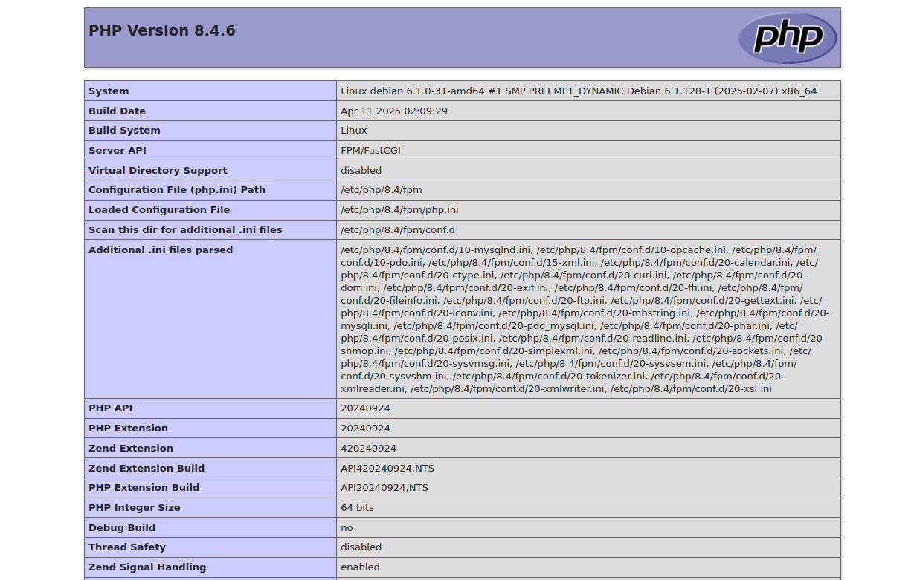Image resolution: width=914 pixels, height=580 pixels.
Task: Select the 20240924 value for PHP API
Action: [365, 408]
